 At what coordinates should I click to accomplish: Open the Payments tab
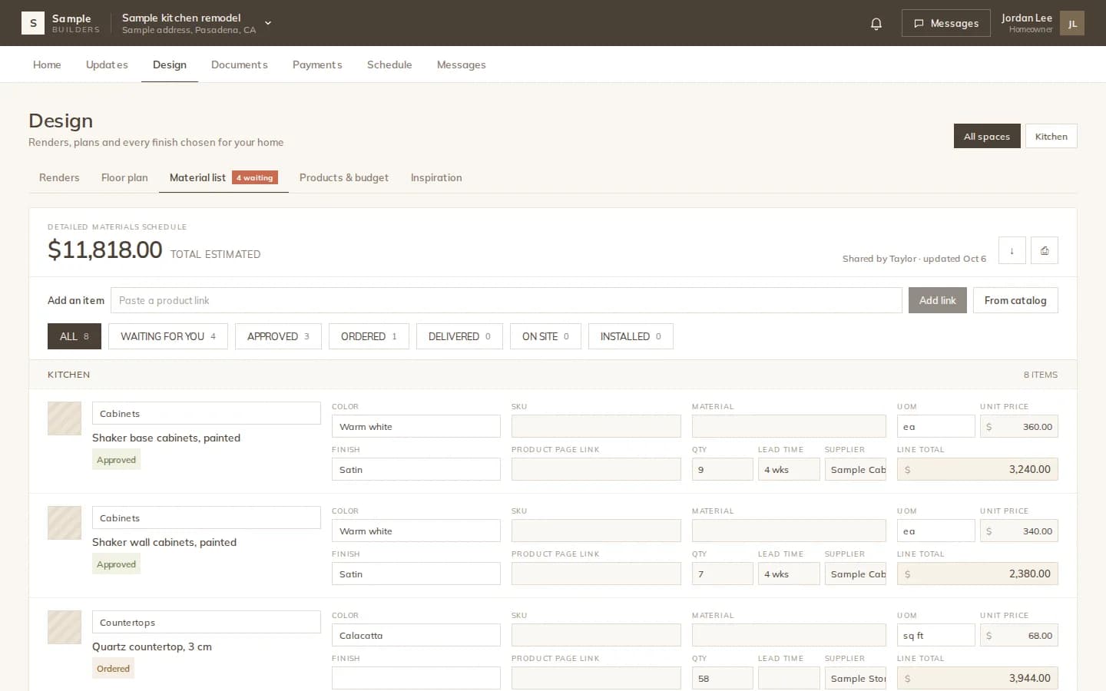317,64
